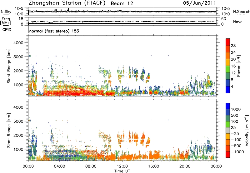Click the frequency and Nave trace panel

pyautogui.click(x=122, y=21)
